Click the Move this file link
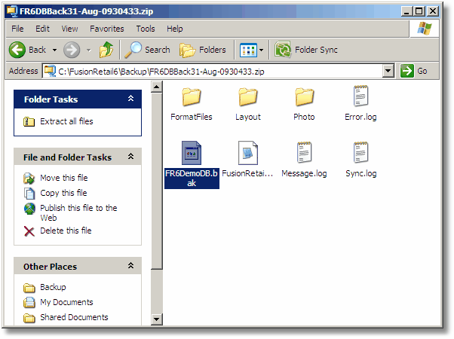 click(x=63, y=178)
